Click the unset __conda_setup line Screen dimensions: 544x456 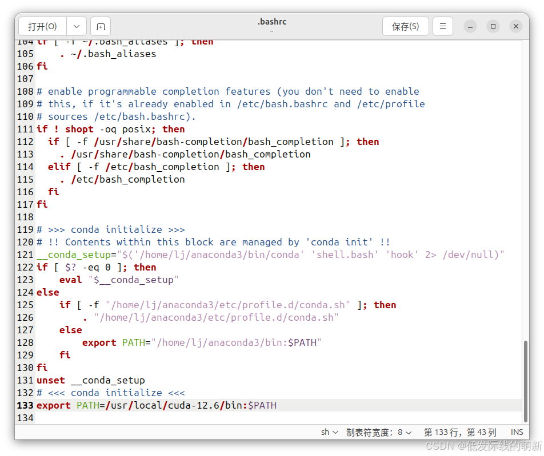91,380
